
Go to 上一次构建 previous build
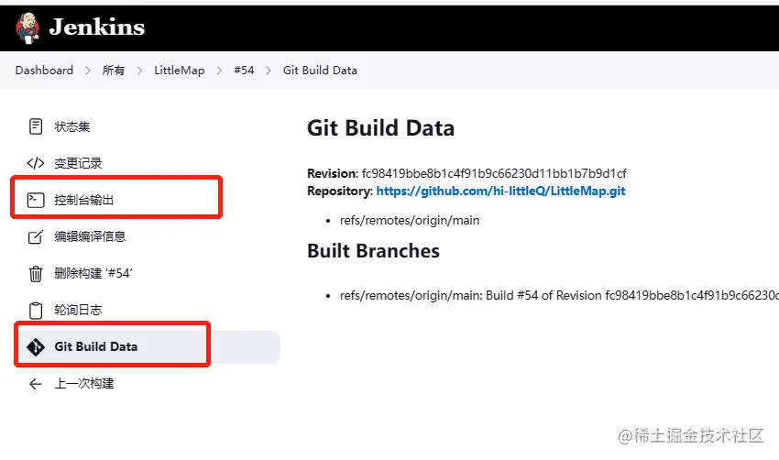coord(84,384)
